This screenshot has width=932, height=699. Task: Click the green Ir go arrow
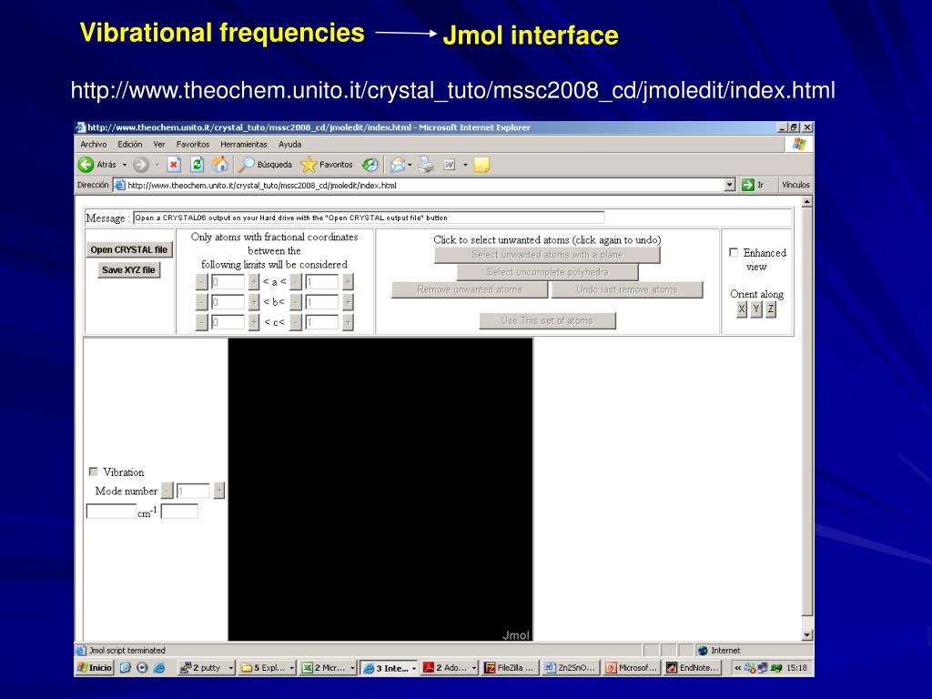(x=747, y=185)
